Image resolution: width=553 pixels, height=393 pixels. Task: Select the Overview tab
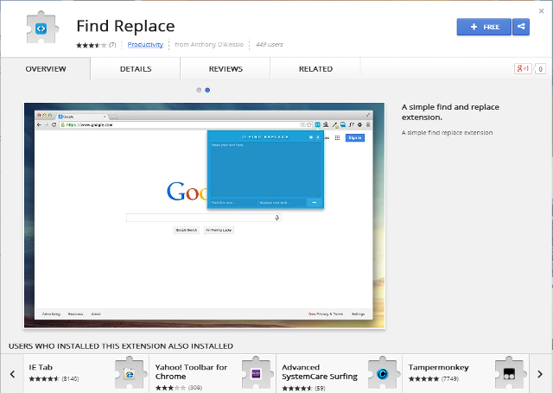[46, 69]
